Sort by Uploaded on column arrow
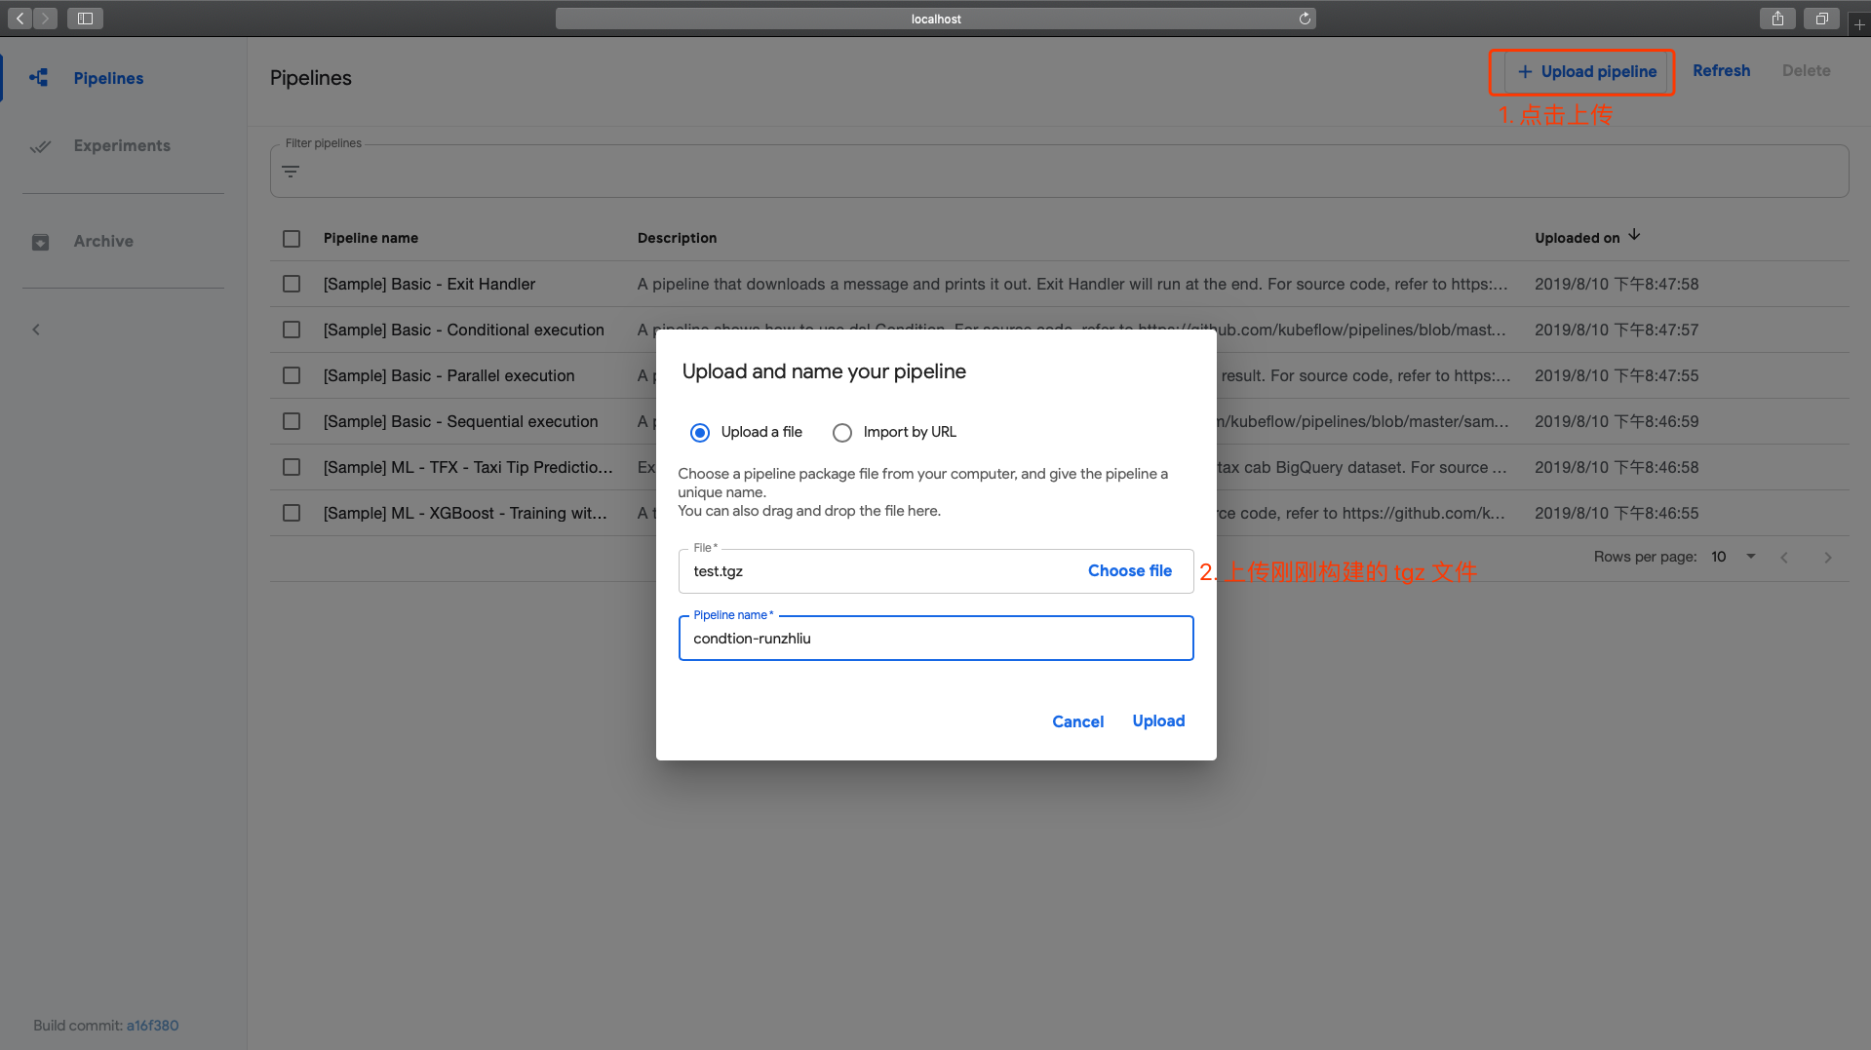 point(1634,236)
